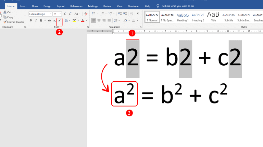
Task: Open the Underline style dropdown arrow
Action: (45, 20)
